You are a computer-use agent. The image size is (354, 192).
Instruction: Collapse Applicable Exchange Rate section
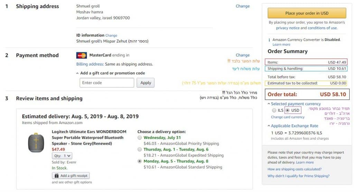coord(269,126)
